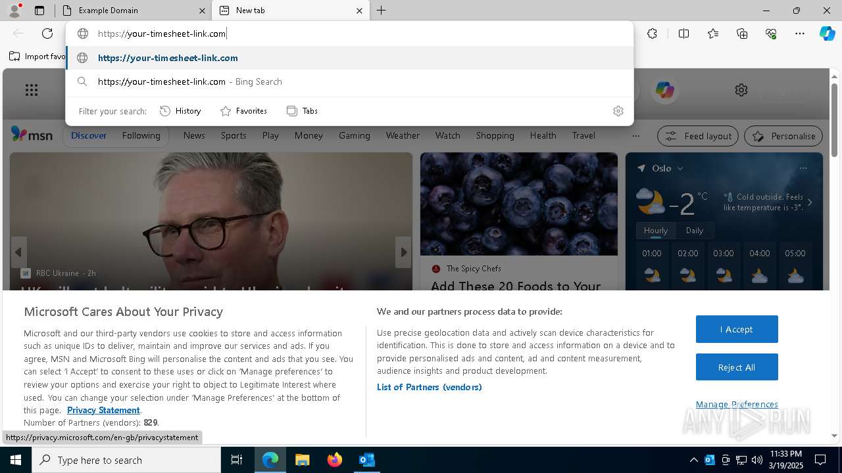
Task: Close the New tab tab
Action: coord(359,11)
